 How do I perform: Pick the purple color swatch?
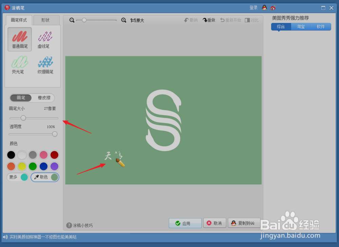tap(54, 166)
